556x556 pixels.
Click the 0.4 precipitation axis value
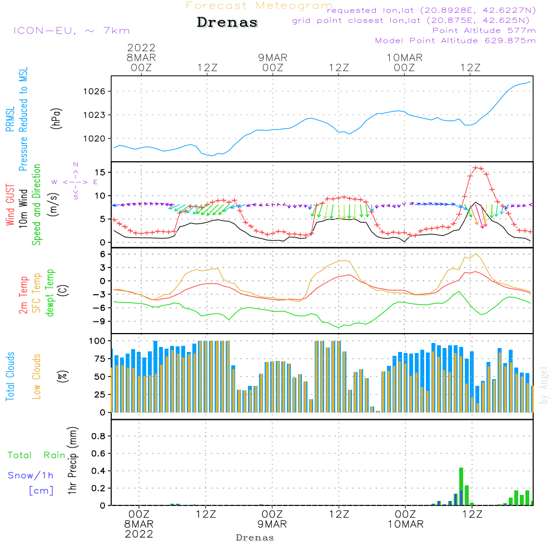(98, 471)
